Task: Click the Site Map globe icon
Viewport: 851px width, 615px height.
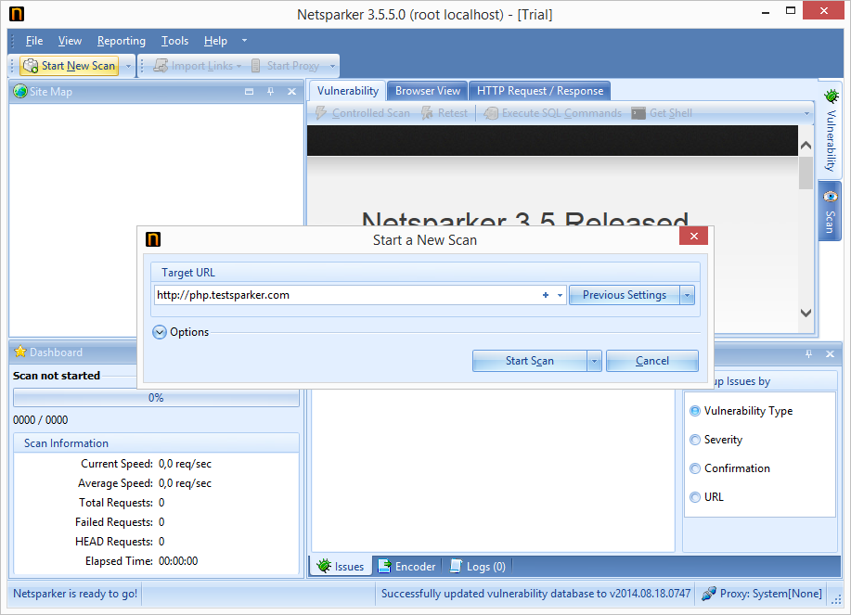Action: pyautogui.click(x=20, y=92)
